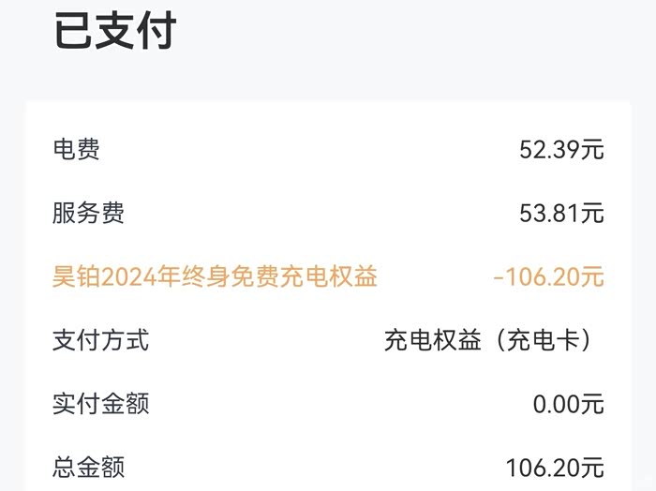Viewport: 656px width, 491px height.
Task: Open the 昊铂2024年终身免费充电权益 benefit link
Action: [215, 277]
